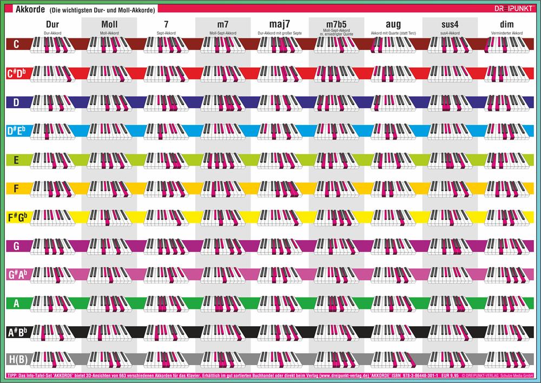Screen dimensions: 541x383
Task: Select the black A#/Bb row label
Action: [16, 333]
